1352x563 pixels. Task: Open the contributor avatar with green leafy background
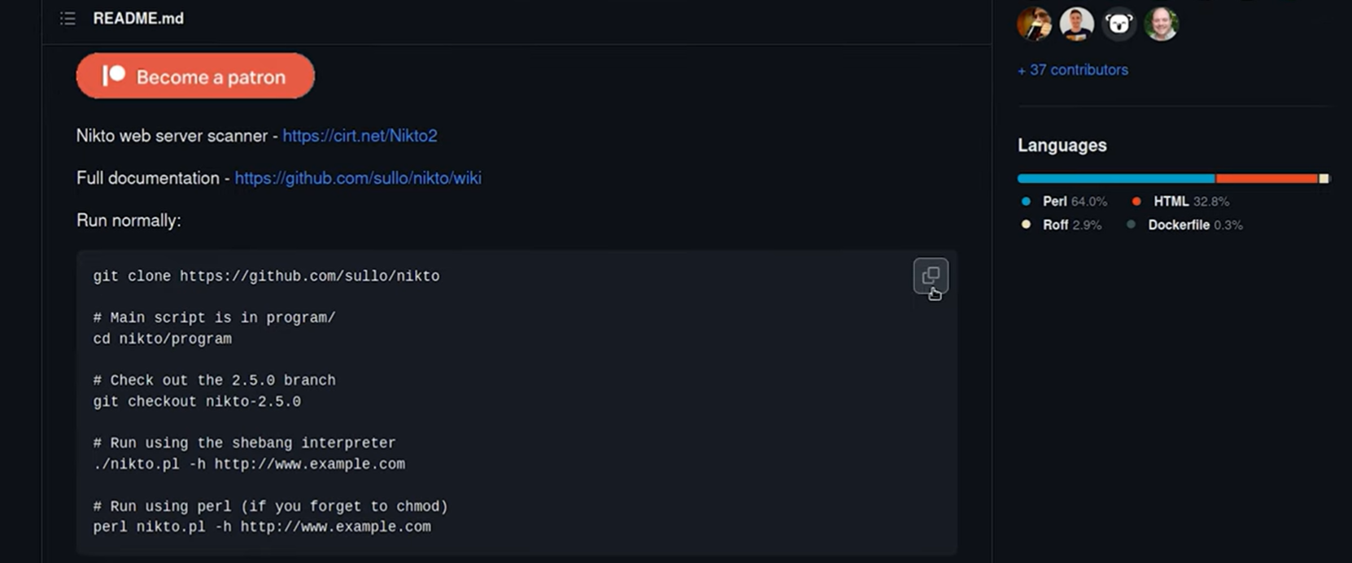coord(1161,24)
